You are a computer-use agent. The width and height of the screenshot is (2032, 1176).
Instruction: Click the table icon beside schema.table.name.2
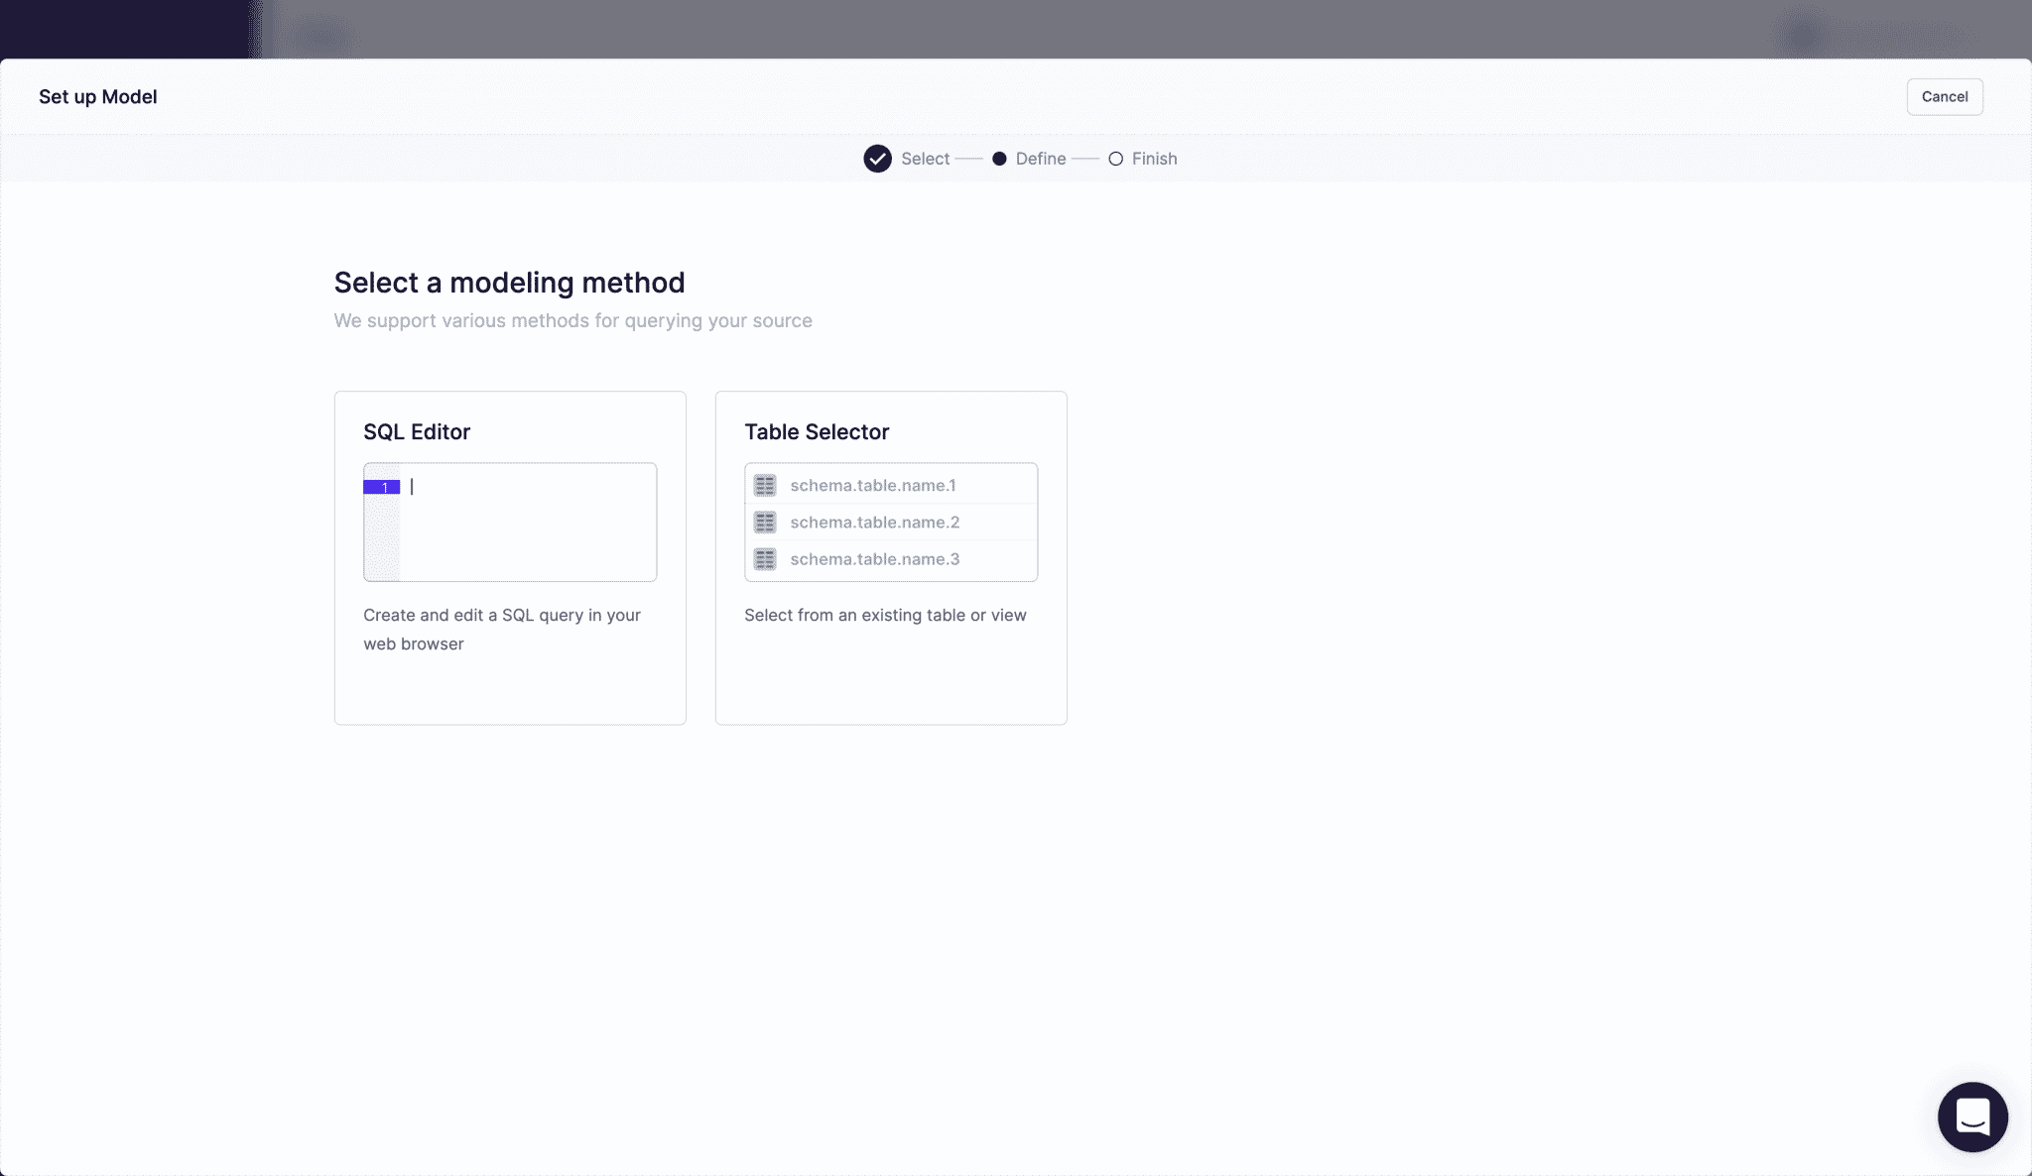point(765,522)
